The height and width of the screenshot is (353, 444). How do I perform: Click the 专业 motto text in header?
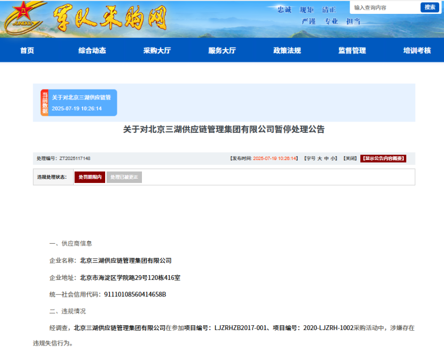pos(331,21)
